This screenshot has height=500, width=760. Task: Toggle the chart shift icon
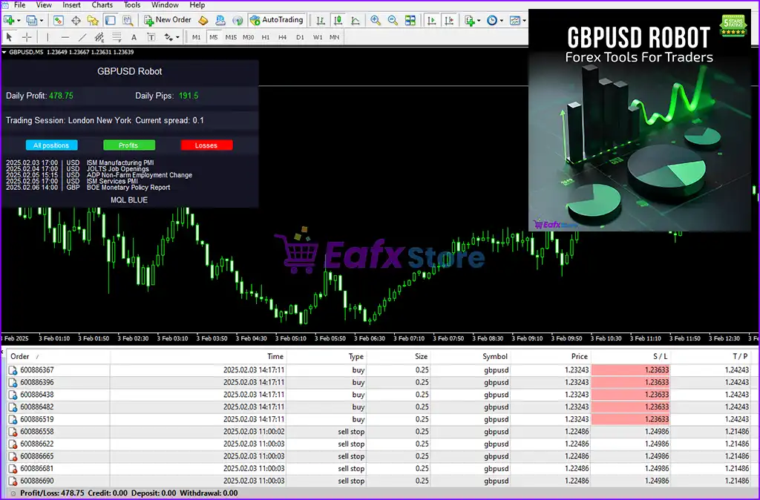point(451,20)
